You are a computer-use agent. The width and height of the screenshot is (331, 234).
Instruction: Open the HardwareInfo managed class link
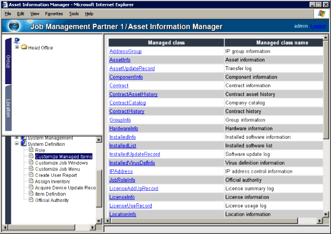(x=123, y=128)
